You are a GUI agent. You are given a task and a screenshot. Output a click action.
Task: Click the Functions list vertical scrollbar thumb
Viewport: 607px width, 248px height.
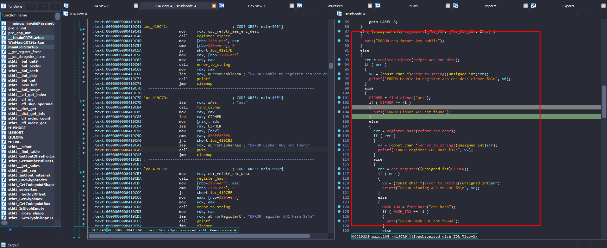(57, 16)
